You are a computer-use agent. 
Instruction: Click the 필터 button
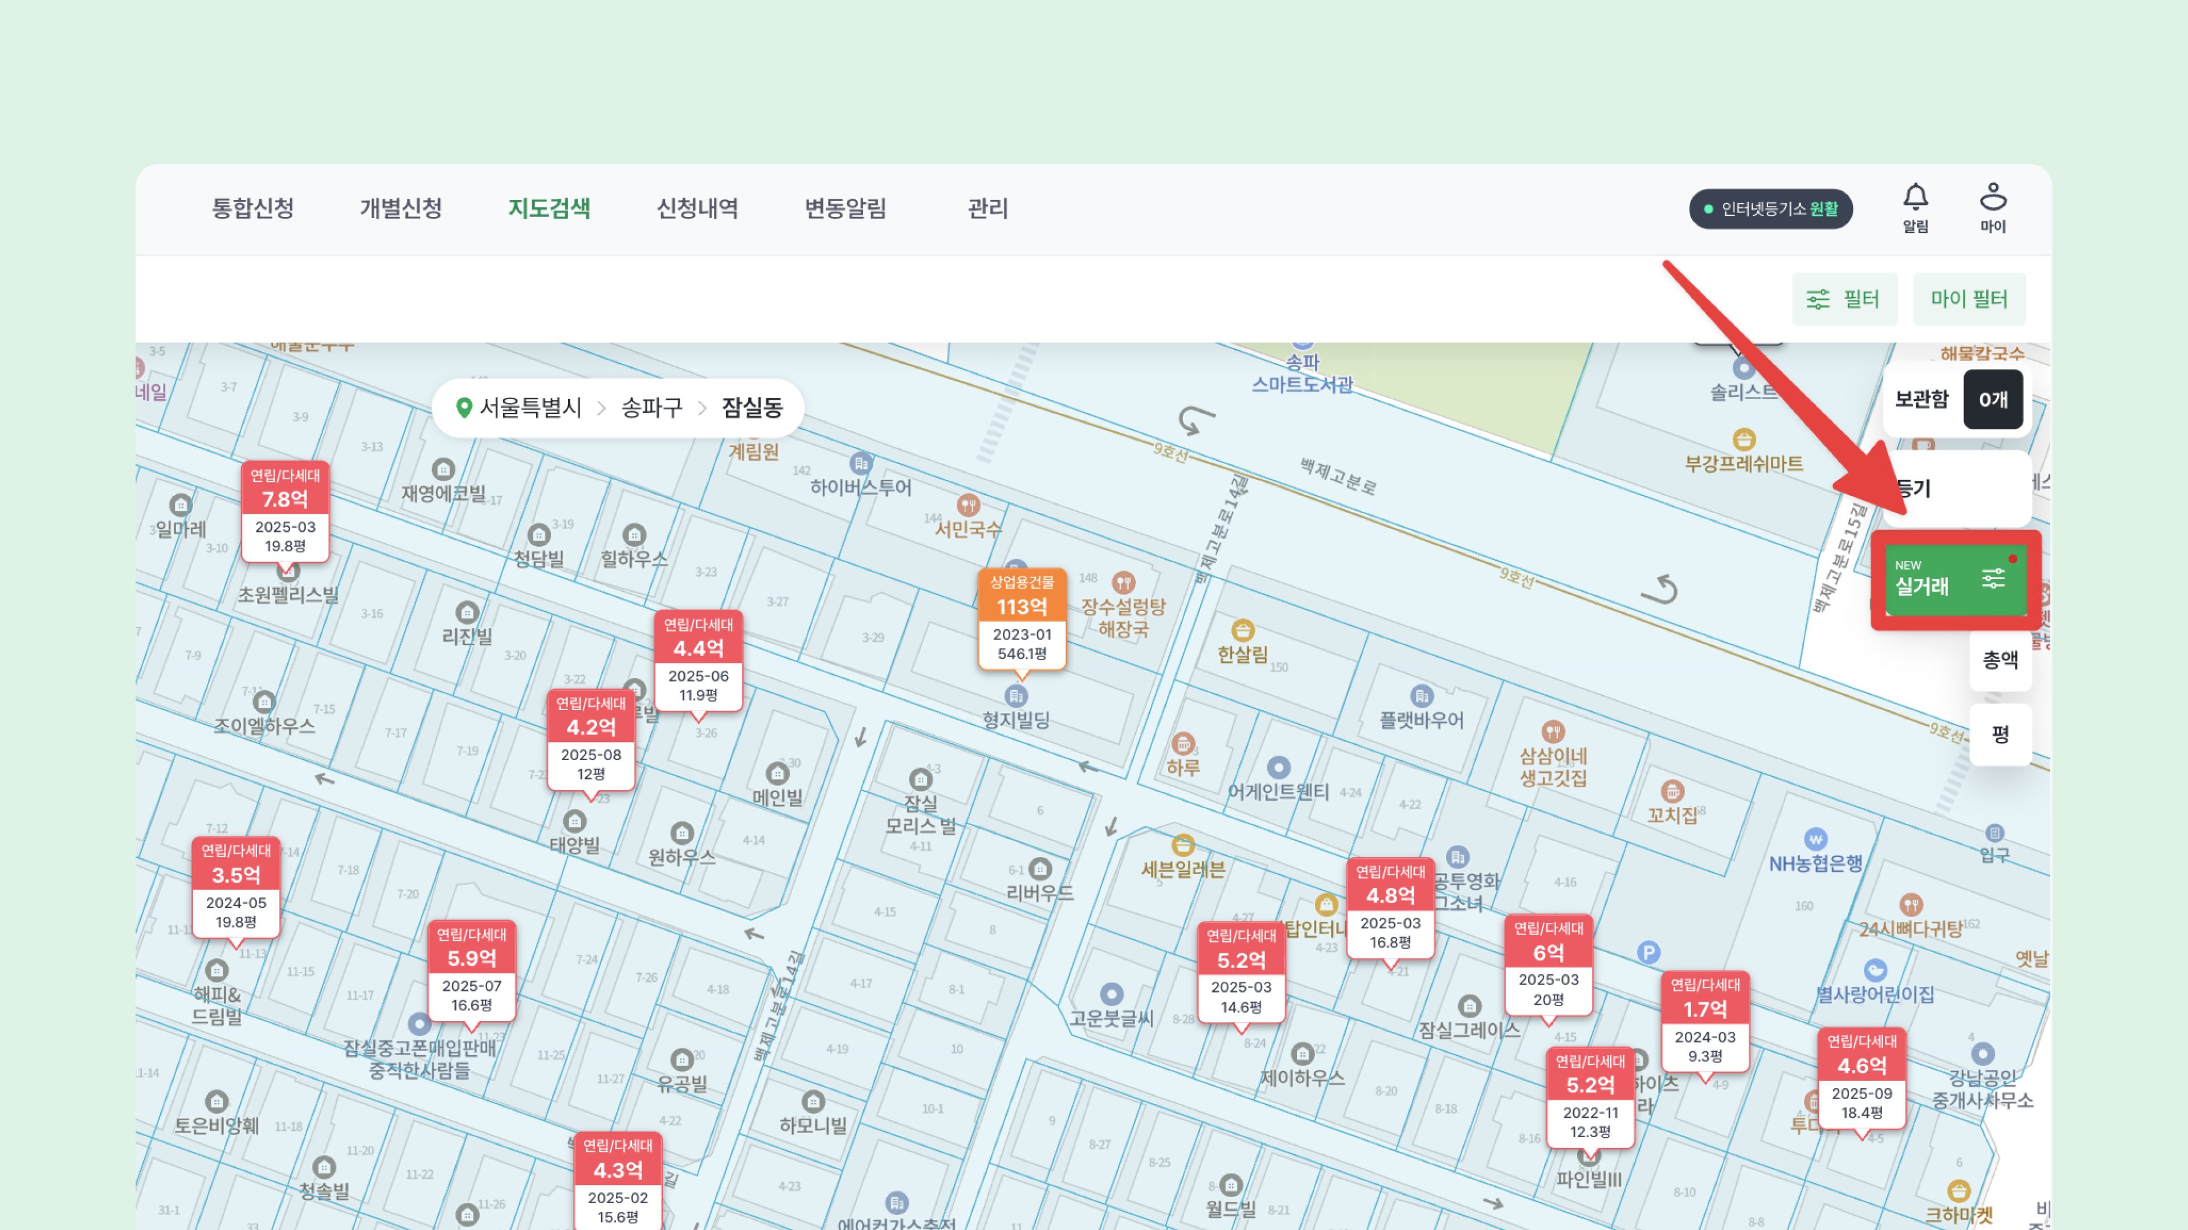coord(1844,299)
